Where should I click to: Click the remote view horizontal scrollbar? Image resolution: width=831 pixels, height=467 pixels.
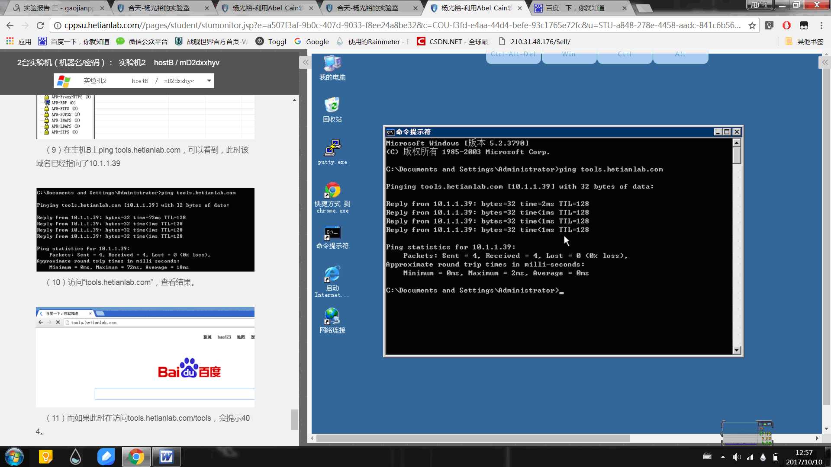pos(473,438)
